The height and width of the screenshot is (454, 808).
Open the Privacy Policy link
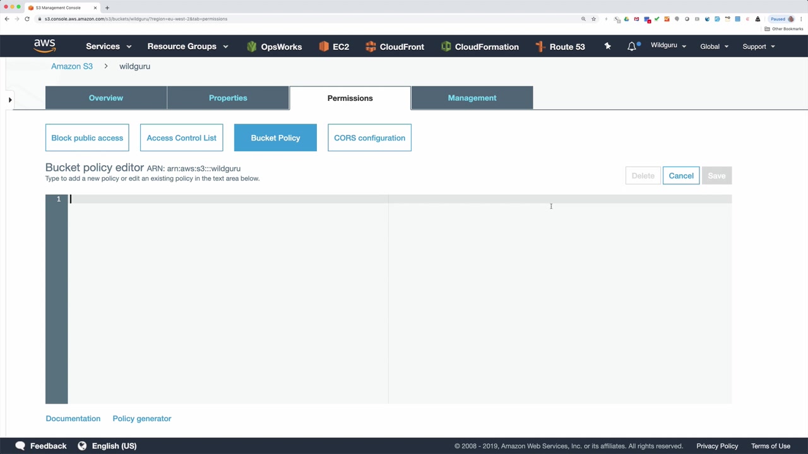[717, 446]
